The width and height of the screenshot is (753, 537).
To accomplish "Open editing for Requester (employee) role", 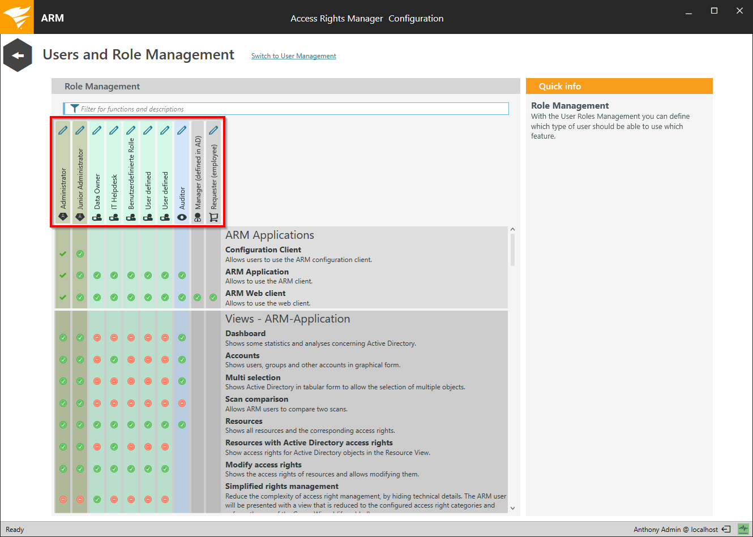I will click(x=213, y=130).
